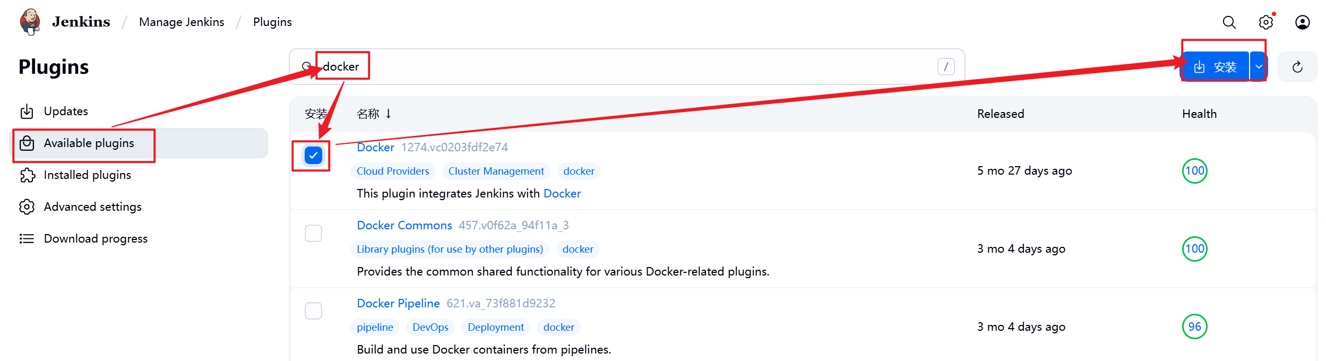This screenshot has height=361, width=1326.
Task: Open Advanced settings
Action: (x=139, y=207)
